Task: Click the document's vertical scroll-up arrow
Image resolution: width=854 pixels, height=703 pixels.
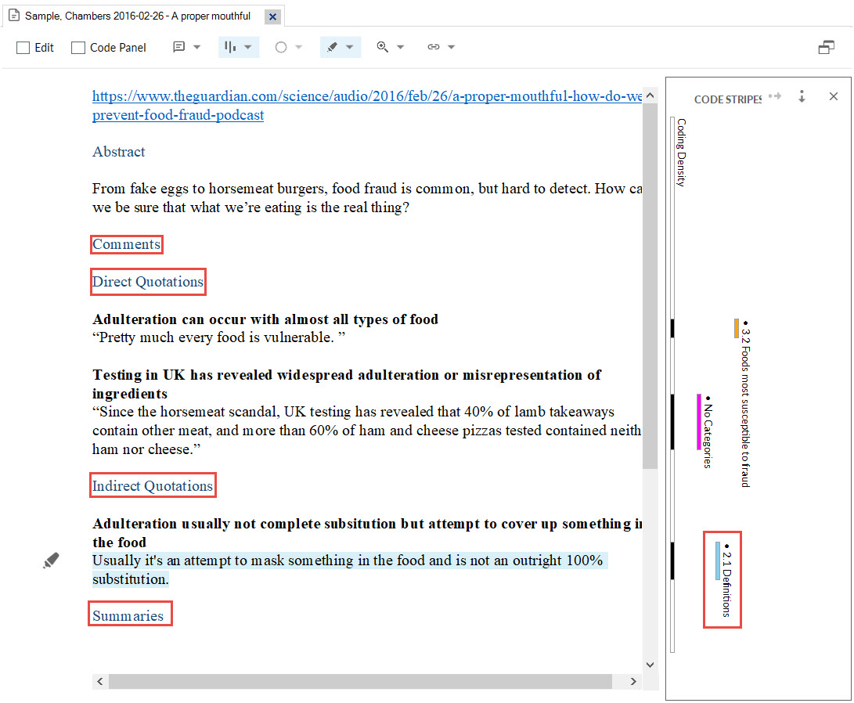Action: (650, 96)
